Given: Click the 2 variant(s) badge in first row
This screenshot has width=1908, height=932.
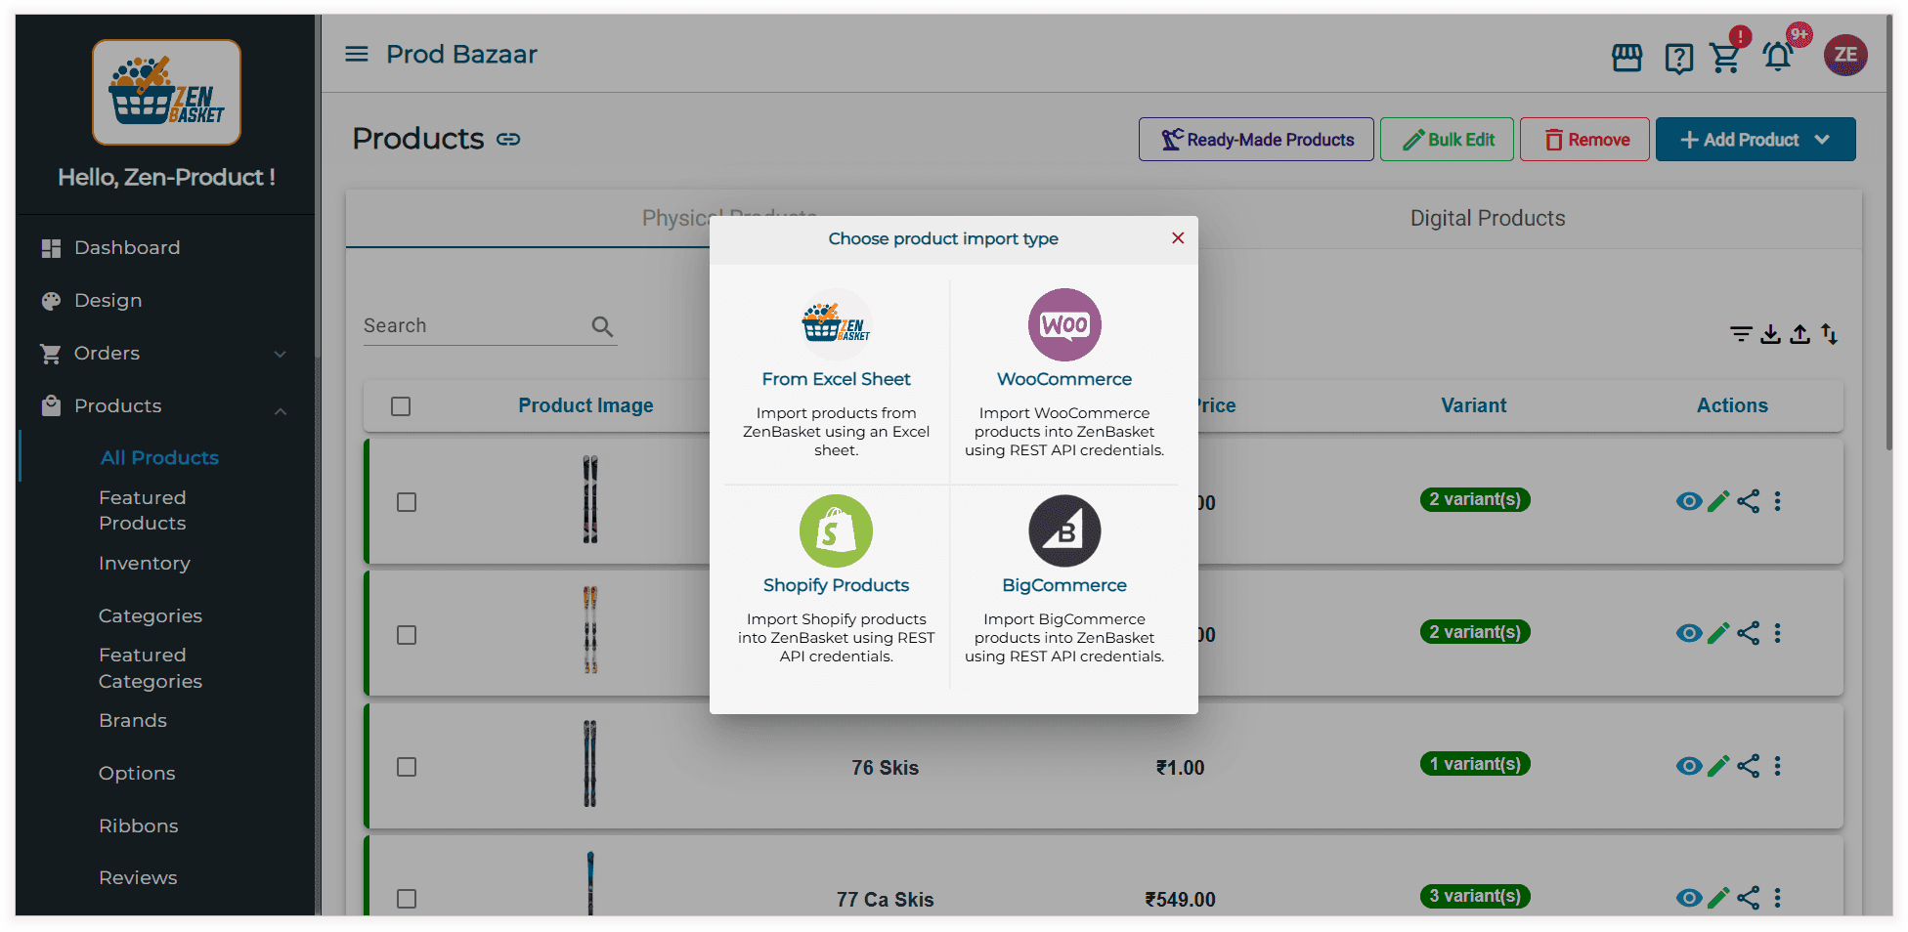Looking at the screenshot, I should (x=1475, y=499).
